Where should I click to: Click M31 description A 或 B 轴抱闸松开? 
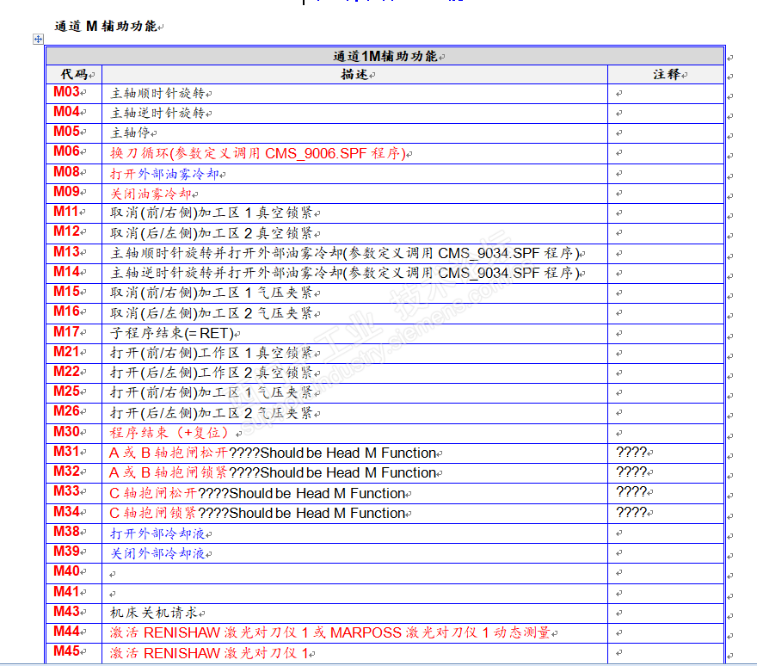click(x=169, y=453)
